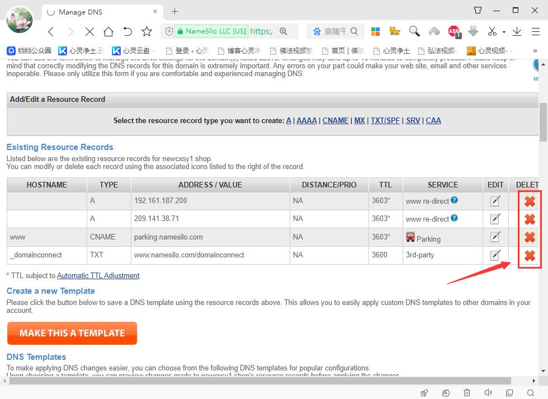This screenshot has height=399, width=548.
Task: Edit the 192.161.187.200 A record
Action: tap(495, 201)
